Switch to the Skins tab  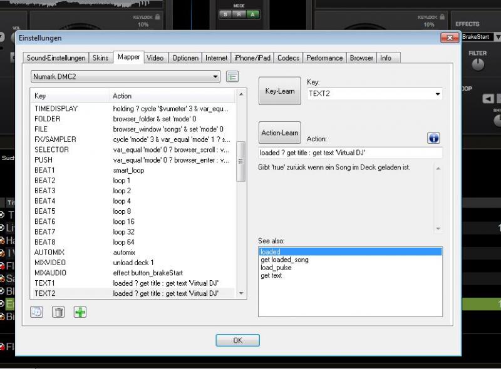tap(100, 58)
